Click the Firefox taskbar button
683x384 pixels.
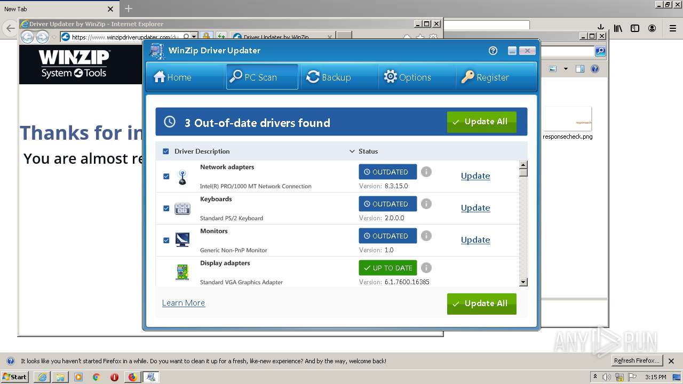tap(132, 377)
